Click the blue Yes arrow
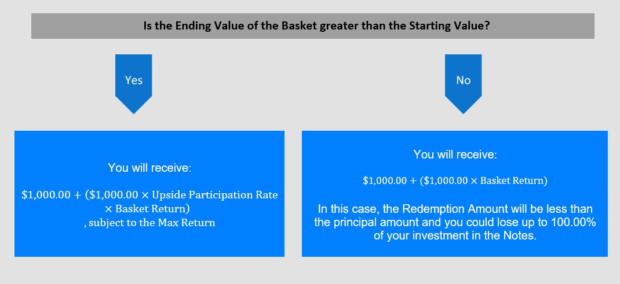620x284 pixels. [x=134, y=84]
